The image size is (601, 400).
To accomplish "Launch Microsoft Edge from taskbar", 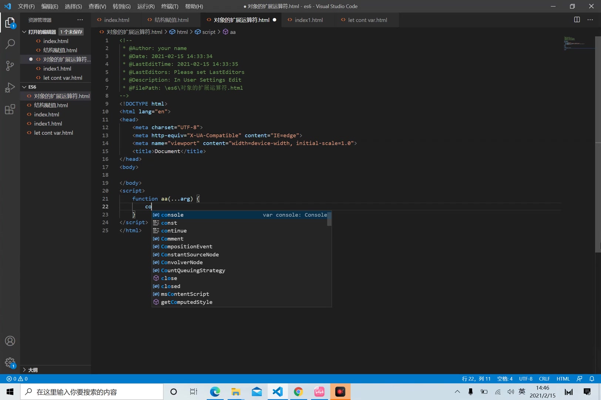I will 215,391.
